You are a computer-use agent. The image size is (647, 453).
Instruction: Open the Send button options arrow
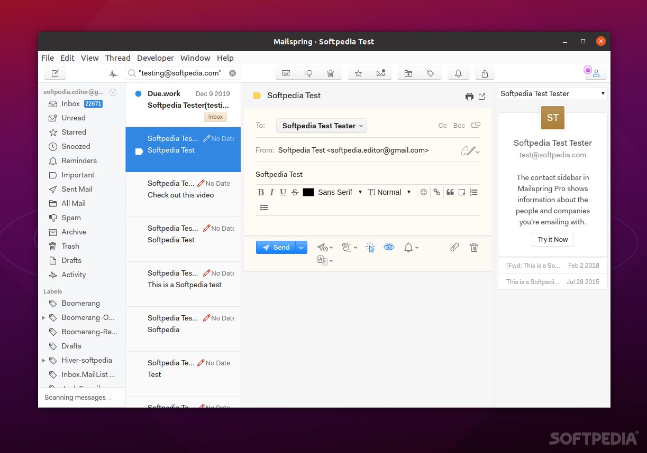pos(302,247)
